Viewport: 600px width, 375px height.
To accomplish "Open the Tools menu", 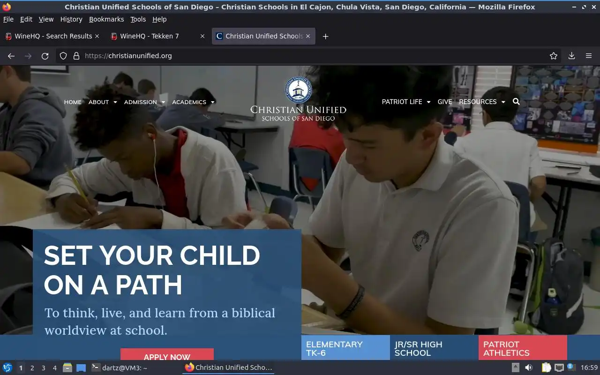I will click(138, 19).
